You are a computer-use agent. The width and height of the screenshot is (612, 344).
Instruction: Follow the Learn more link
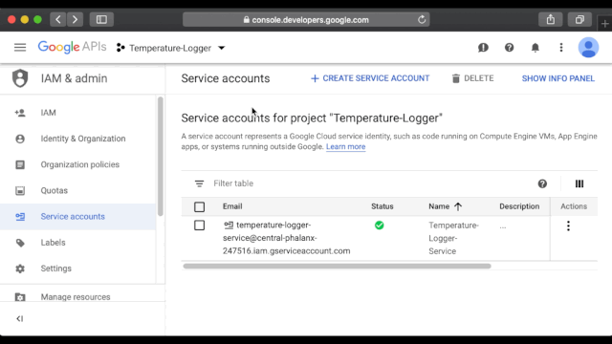(x=346, y=146)
